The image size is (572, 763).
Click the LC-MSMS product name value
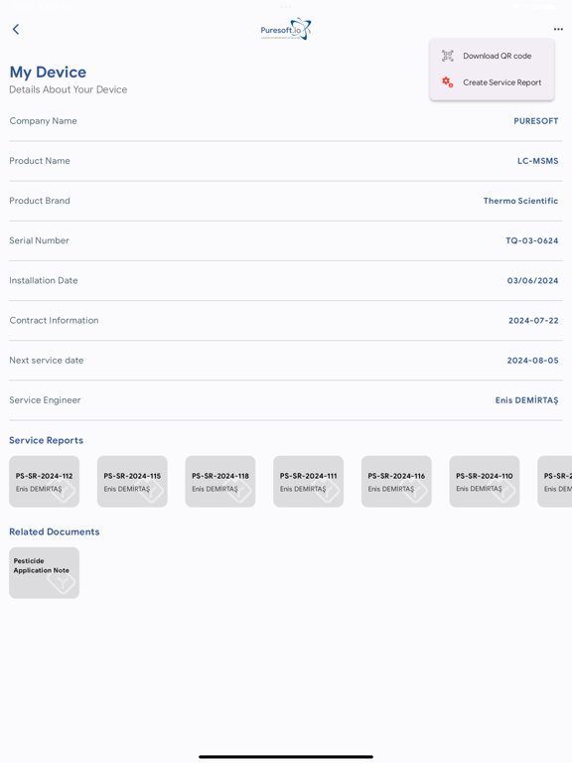[537, 161]
